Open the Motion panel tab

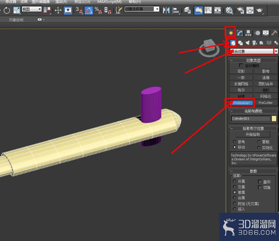[x=257, y=33]
